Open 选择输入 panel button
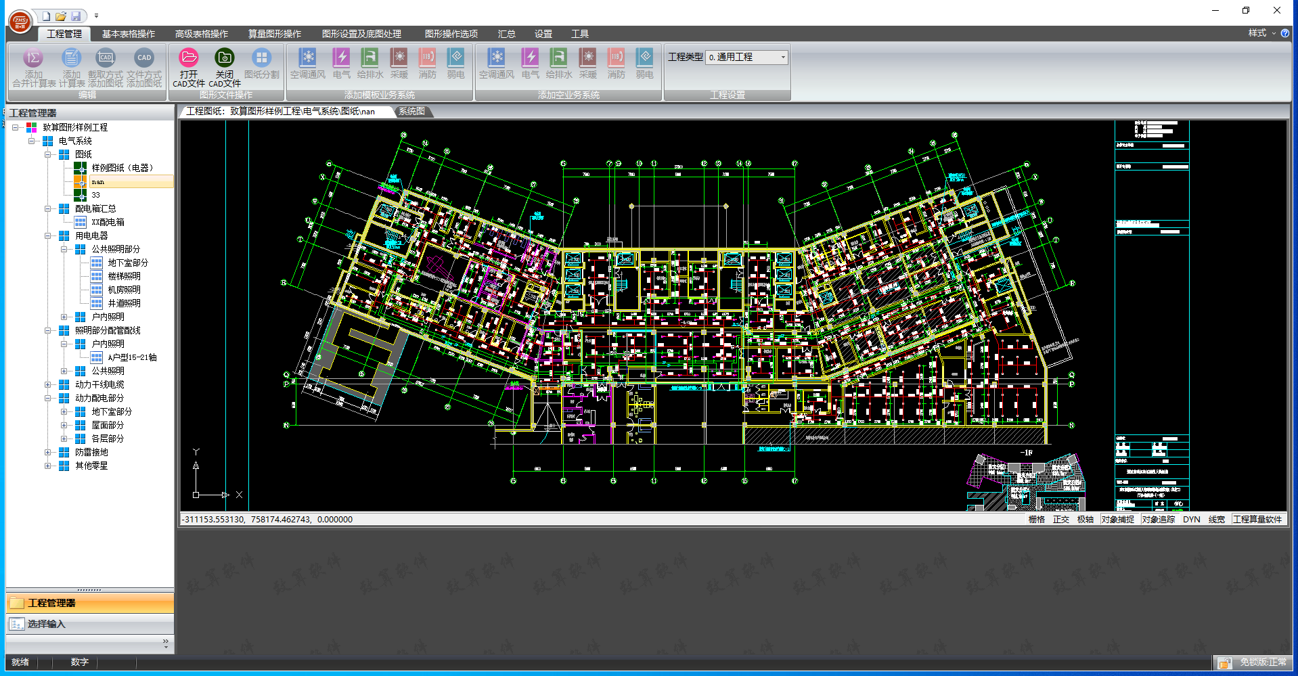This screenshot has width=1298, height=676. tap(90, 624)
